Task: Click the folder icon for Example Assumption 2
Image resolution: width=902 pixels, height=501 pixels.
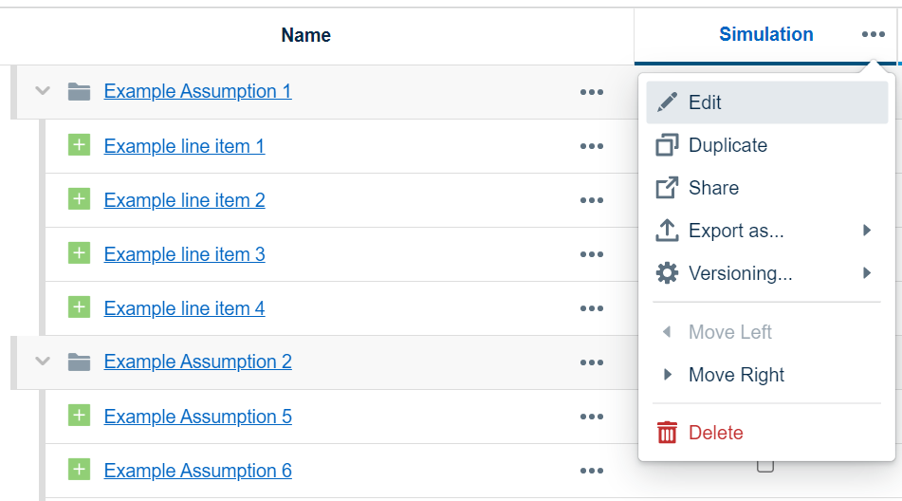Action: [80, 362]
